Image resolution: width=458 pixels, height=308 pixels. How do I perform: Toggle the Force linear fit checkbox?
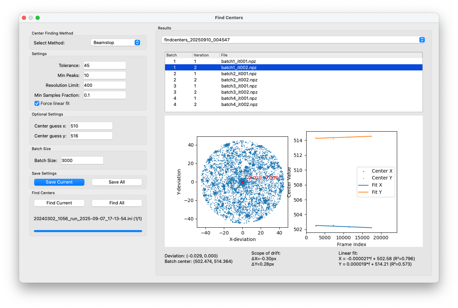37,103
